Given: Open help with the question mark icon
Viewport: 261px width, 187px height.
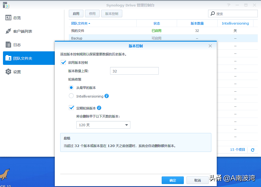Looking at the screenshot, I should click(x=229, y=5).
